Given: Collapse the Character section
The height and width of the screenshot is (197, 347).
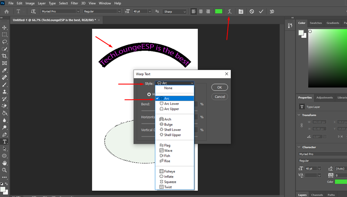Looking at the screenshot, I should point(299,147).
